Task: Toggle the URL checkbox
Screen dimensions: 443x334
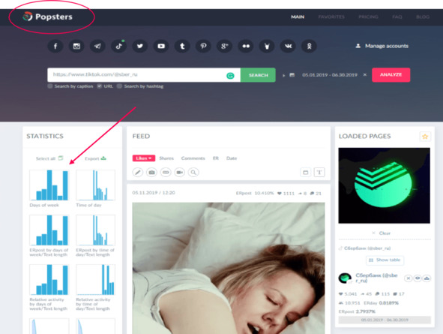Action: [100, 86]
